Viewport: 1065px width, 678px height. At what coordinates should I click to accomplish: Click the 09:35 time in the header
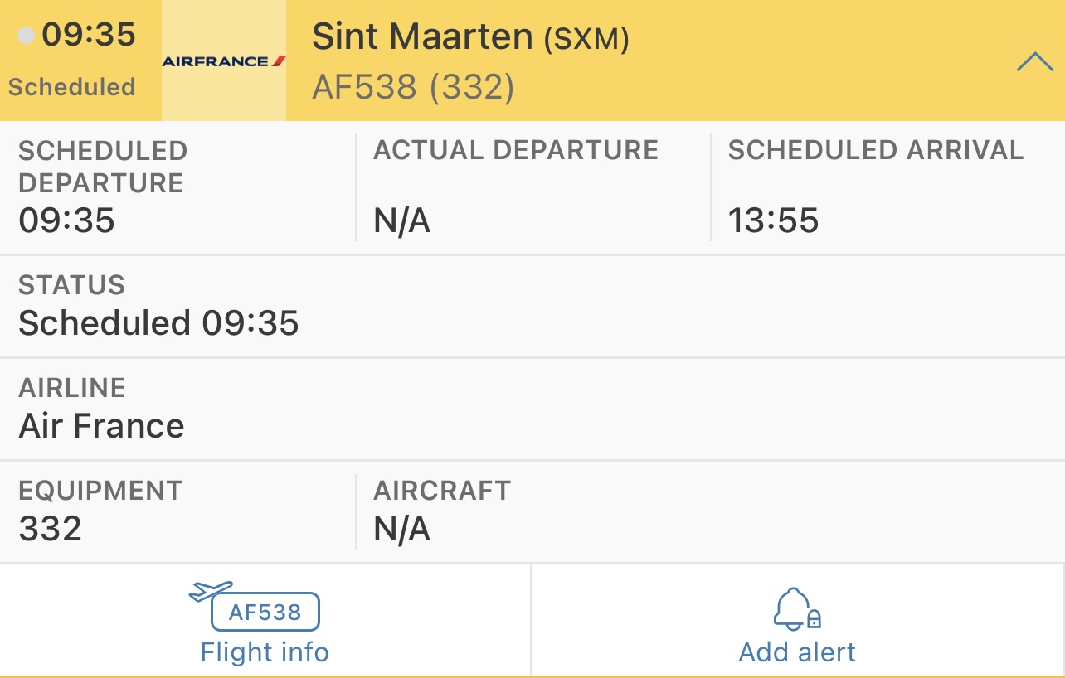click(89, 36)
